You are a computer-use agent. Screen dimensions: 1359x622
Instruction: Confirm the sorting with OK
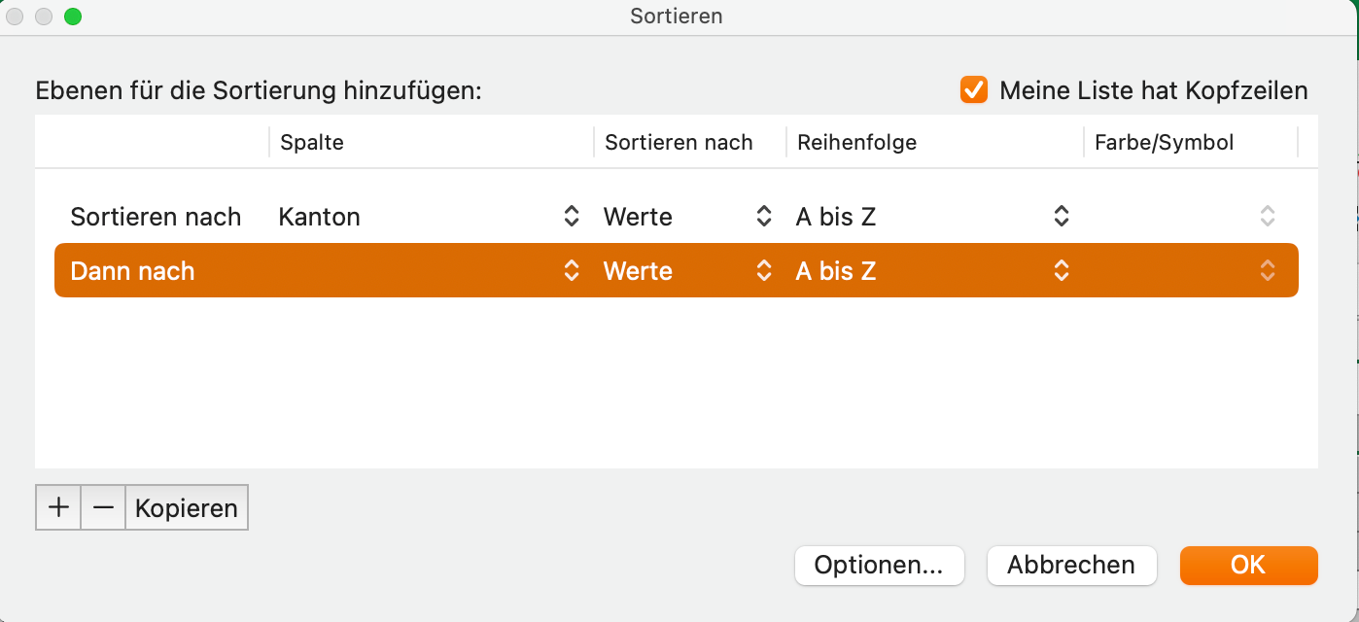pos(1248,565)
